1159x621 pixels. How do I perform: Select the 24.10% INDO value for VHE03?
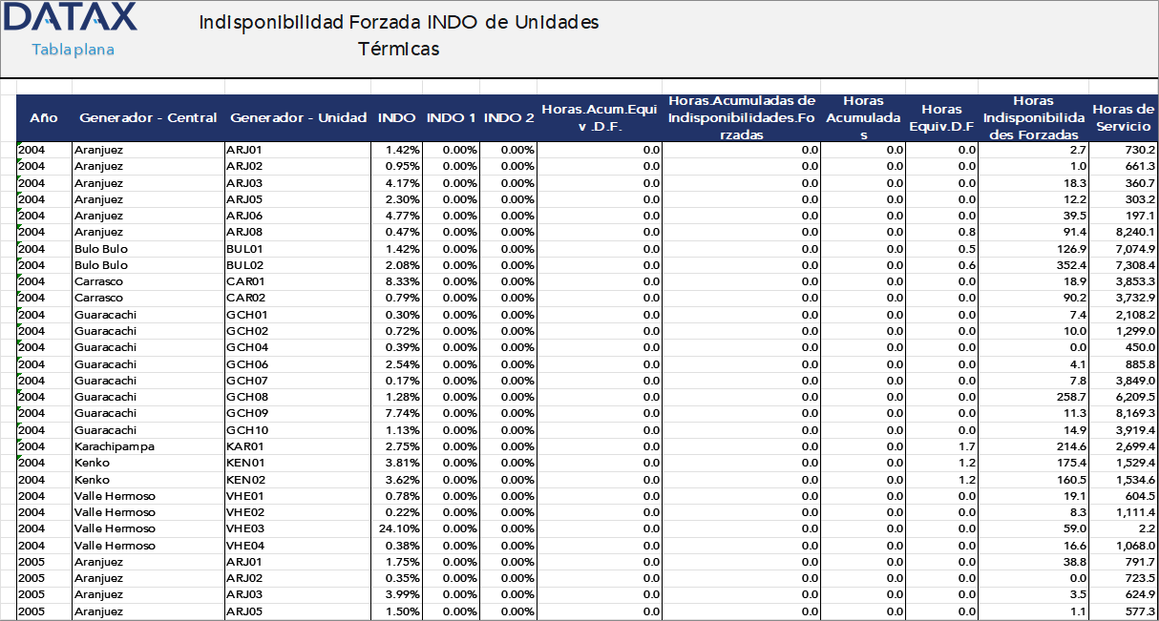click(401, 528)
